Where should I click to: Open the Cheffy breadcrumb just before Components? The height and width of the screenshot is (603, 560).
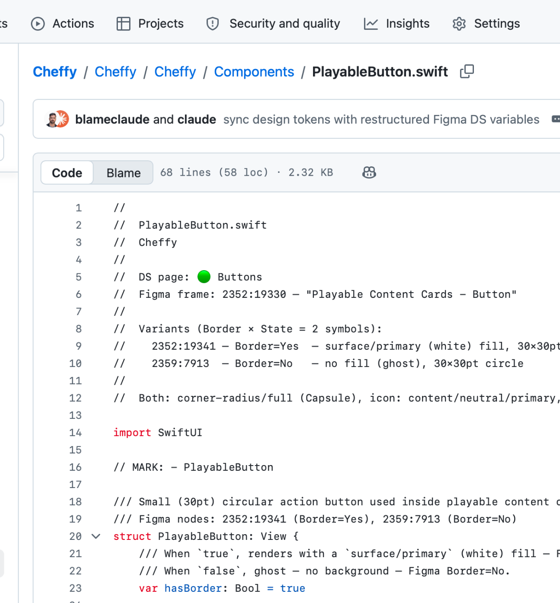coord(175,72)
